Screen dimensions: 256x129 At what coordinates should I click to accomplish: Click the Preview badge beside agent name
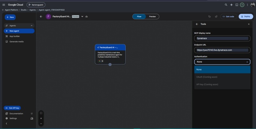pyautogui.click(x=75, y=17)
